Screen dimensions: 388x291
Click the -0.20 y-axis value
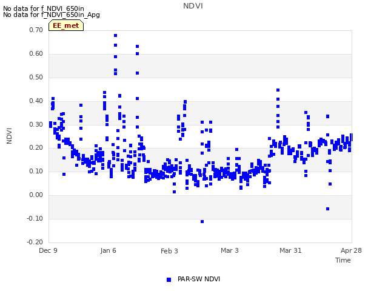pyautogui.click(x=35, y=242)
